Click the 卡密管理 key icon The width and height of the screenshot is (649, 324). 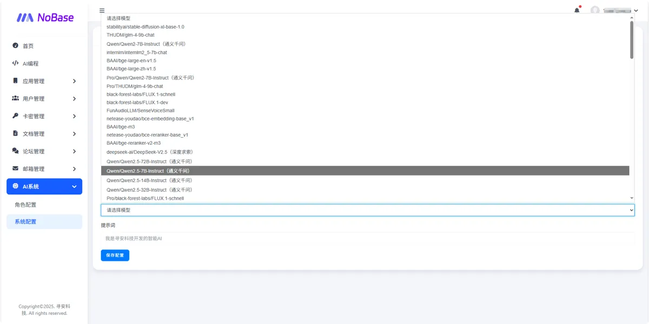click(x=15, y=116)
